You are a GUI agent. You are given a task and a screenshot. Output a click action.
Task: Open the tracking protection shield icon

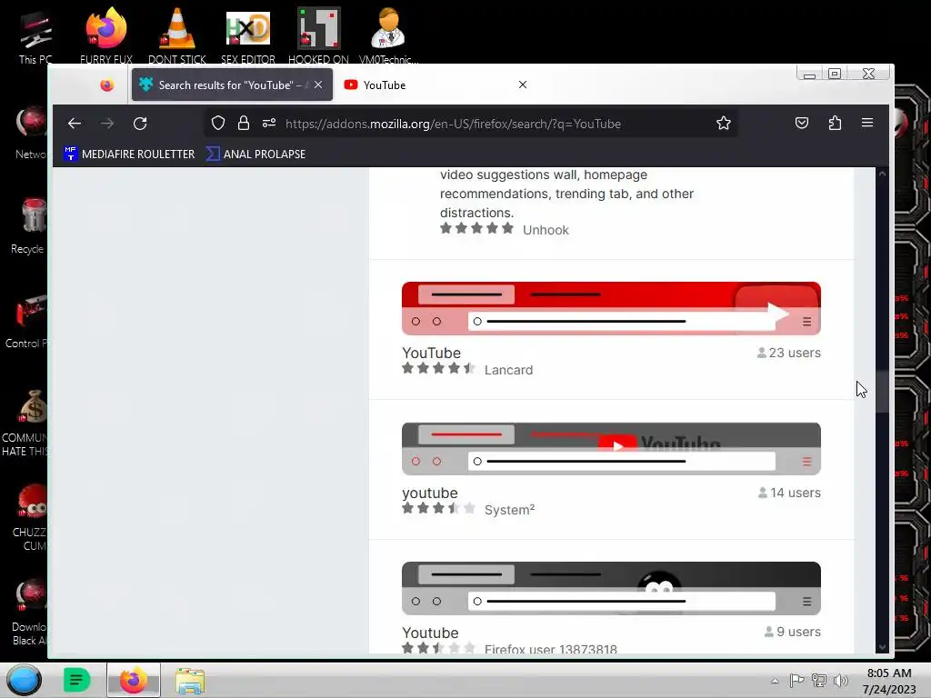click(x=218, y=123)
